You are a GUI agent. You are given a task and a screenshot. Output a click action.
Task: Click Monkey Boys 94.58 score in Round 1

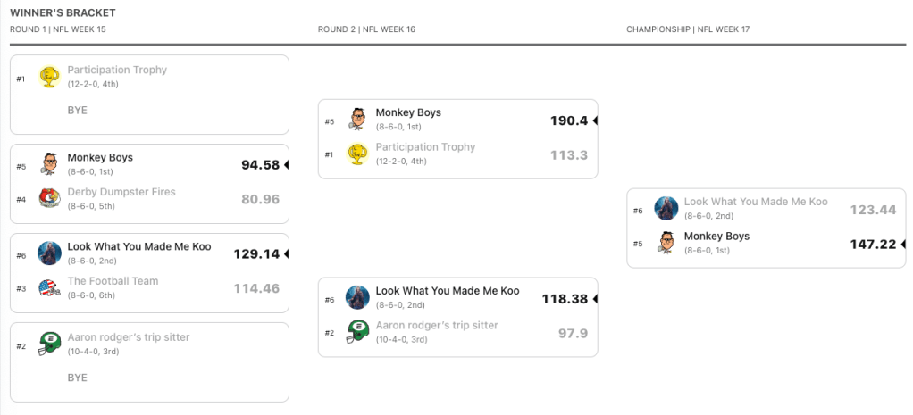[x=260, y=165]
